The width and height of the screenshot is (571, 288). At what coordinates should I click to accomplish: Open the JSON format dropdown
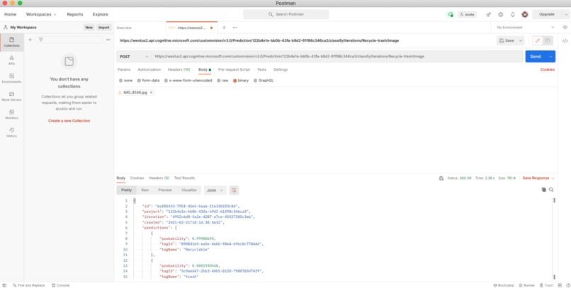pyautogui.click(x=215, y=190)
